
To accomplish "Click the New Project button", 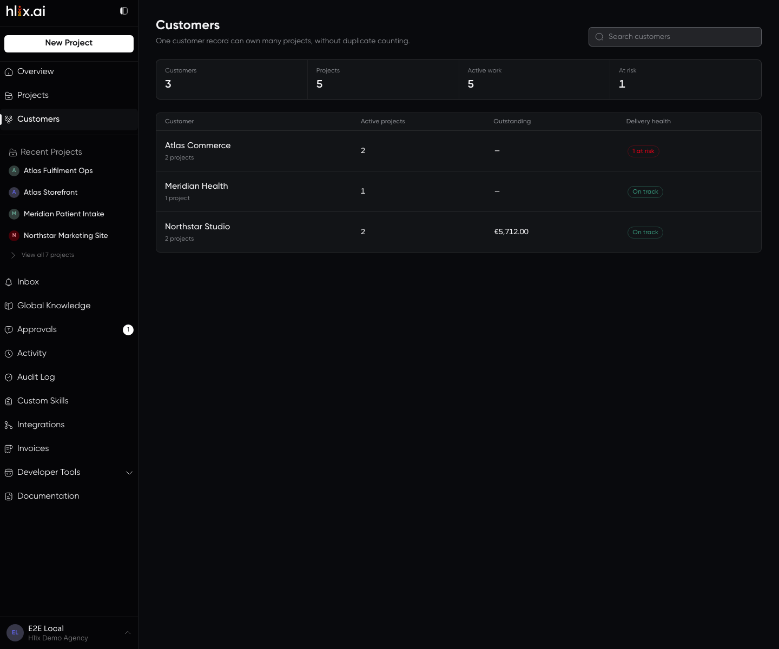I will coord(69,43).
